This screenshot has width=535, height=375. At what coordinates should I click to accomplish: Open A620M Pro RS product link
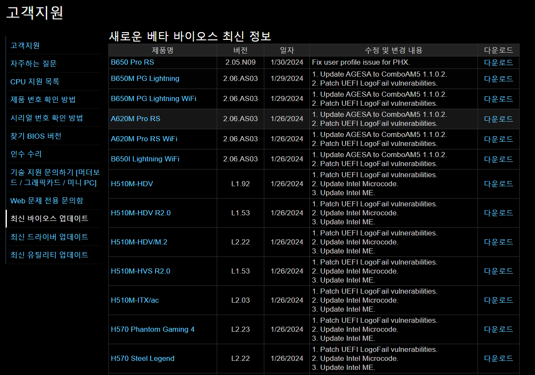click(135, 119)
